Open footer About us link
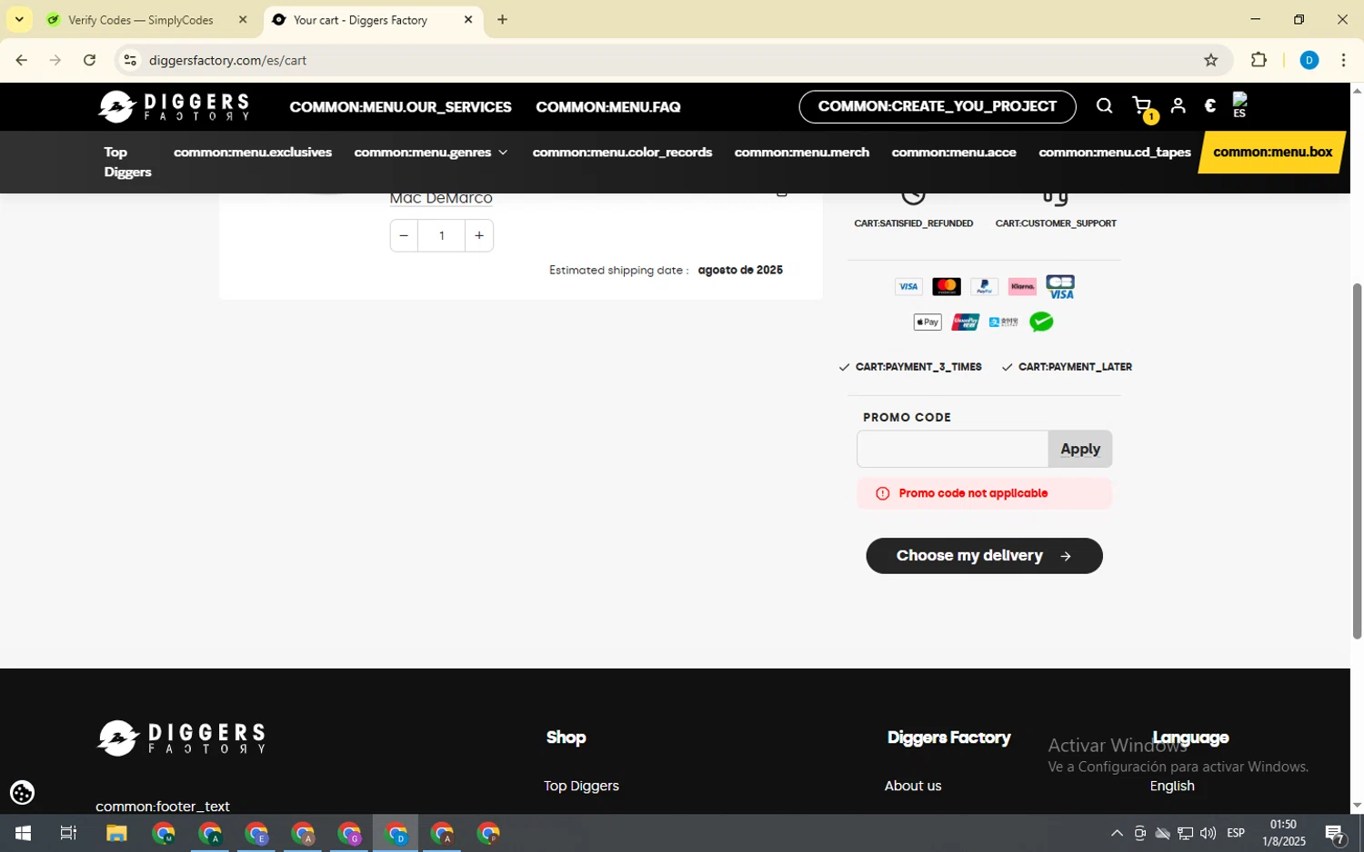Screen dimensions: 1364x852 pos(913,786)
